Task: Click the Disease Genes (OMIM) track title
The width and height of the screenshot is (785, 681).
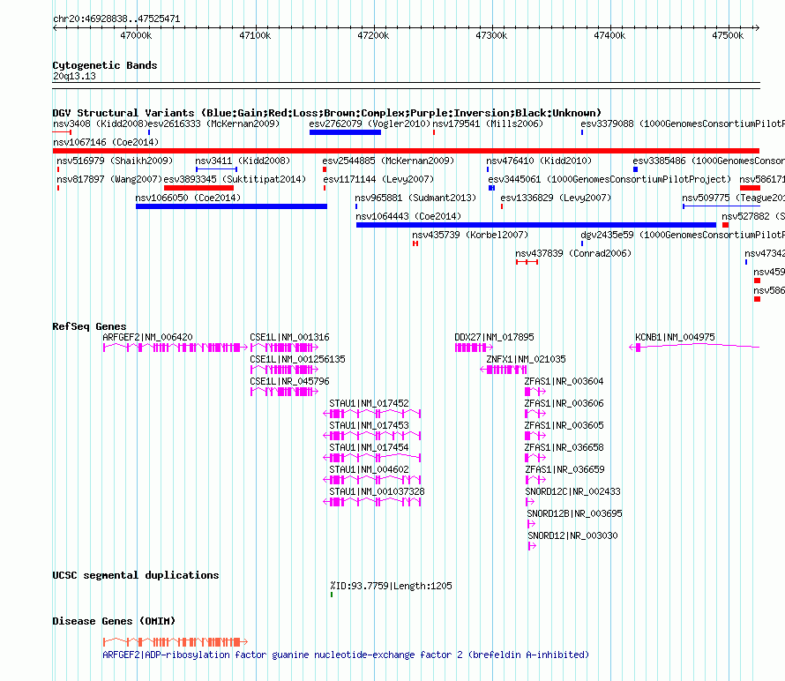Action: 114,621
